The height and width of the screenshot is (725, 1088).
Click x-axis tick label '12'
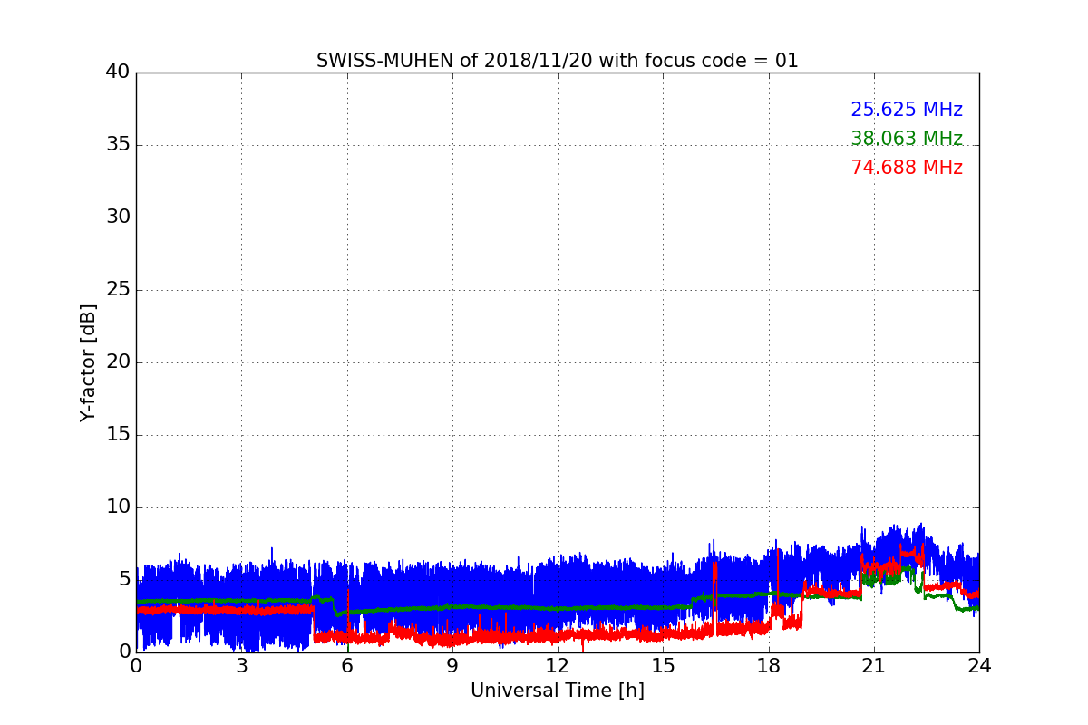click(x=558, y=666)
